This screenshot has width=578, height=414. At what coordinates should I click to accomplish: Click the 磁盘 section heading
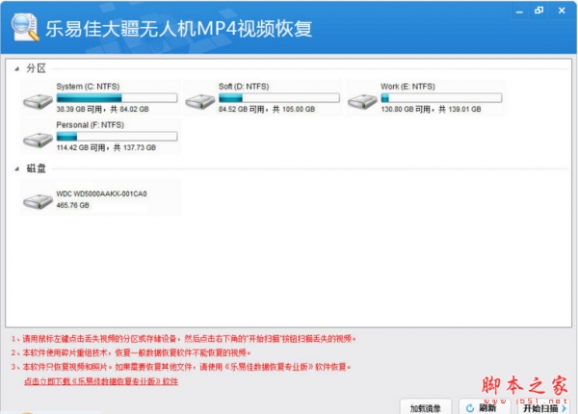pyautogui.click(x=36, y=168)
